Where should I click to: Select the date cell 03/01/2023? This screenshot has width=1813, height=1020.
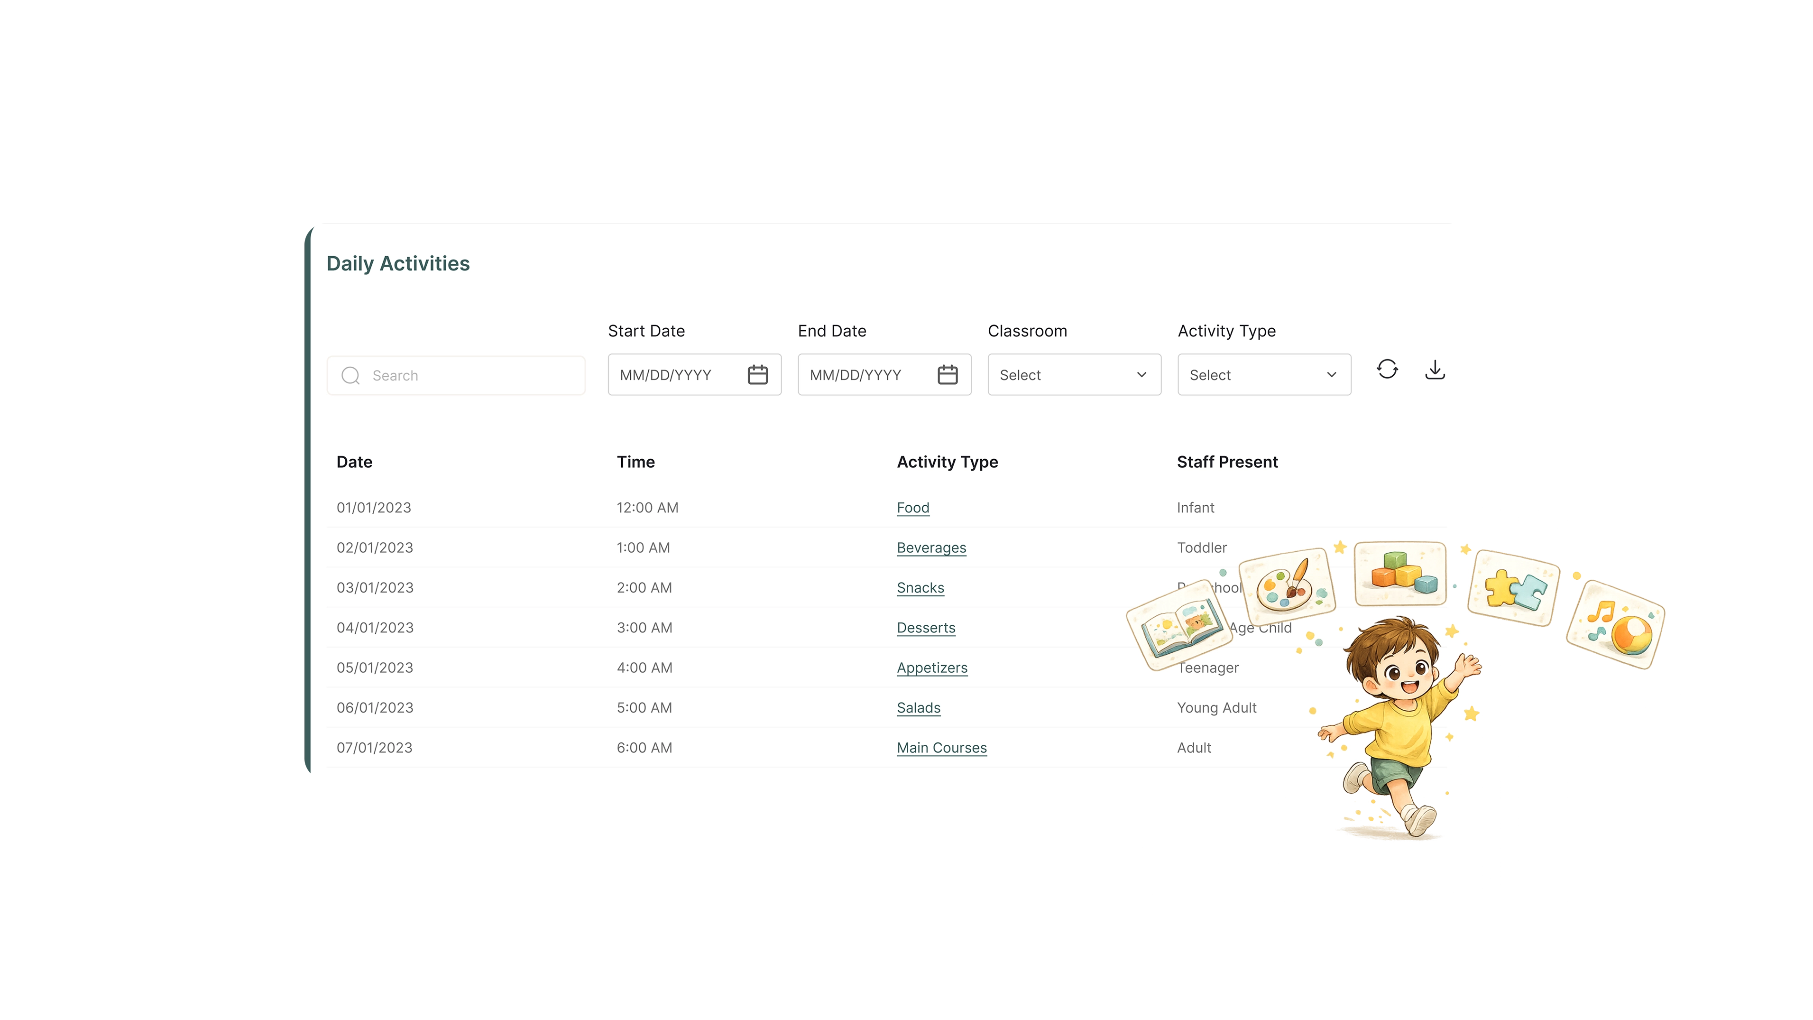point(375,588)
